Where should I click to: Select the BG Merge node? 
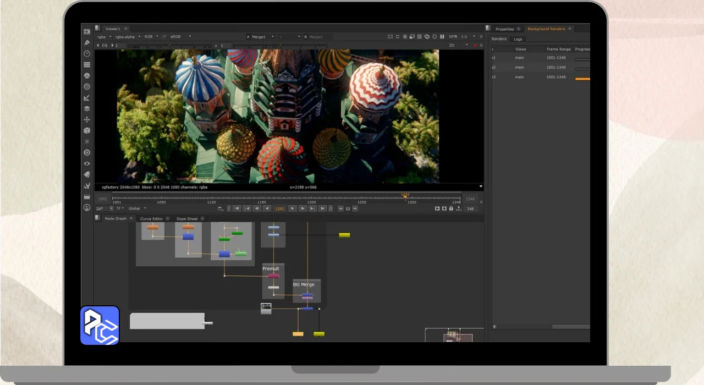(x=307, y=296)
